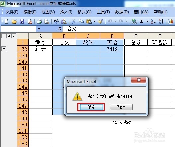Open a file with the Open folder icon
Image resolution: width=175 pixels, height=147 pixels.
click(14, 21)
